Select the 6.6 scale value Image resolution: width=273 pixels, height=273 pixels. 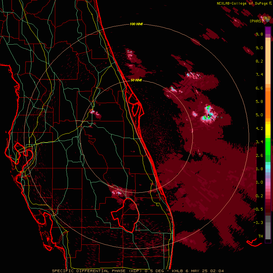click(259, 88)
